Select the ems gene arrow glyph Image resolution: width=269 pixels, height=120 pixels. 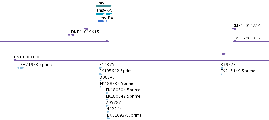pyautogui.click(x=104, y=6)
